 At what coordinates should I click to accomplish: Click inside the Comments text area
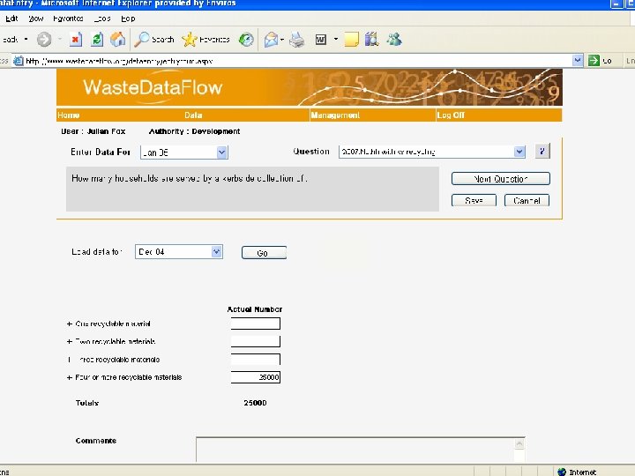[x=355, y=450]
